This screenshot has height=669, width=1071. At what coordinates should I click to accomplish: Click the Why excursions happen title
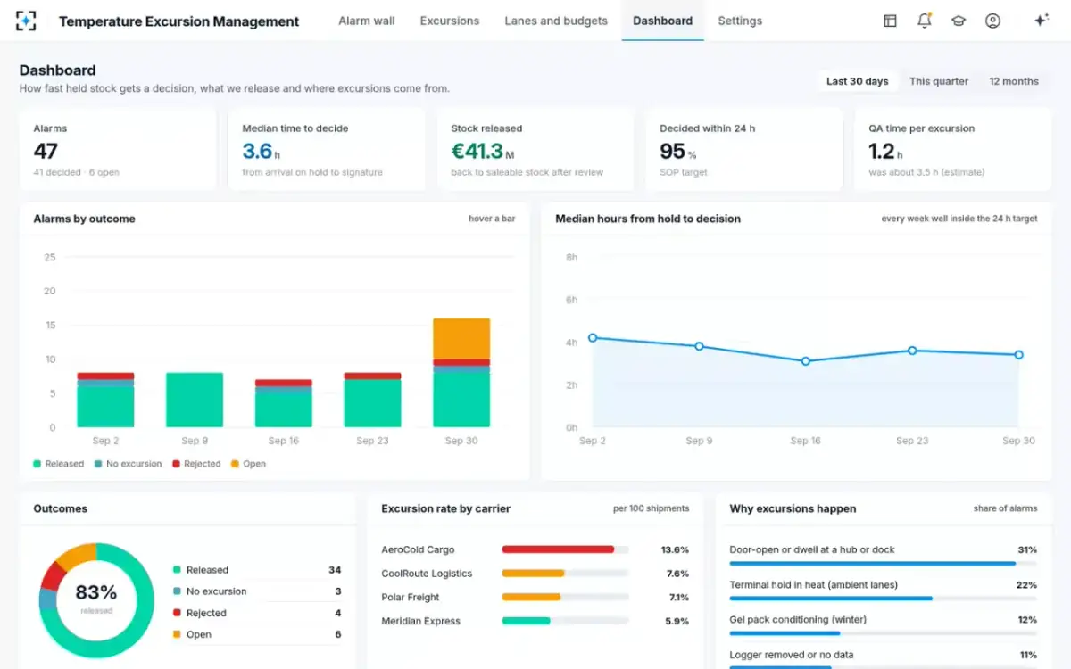[793, 508]
